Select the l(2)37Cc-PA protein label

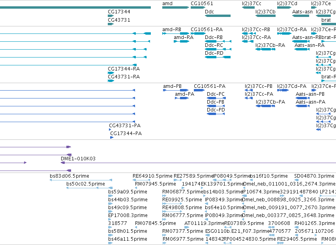pos(259,94)
